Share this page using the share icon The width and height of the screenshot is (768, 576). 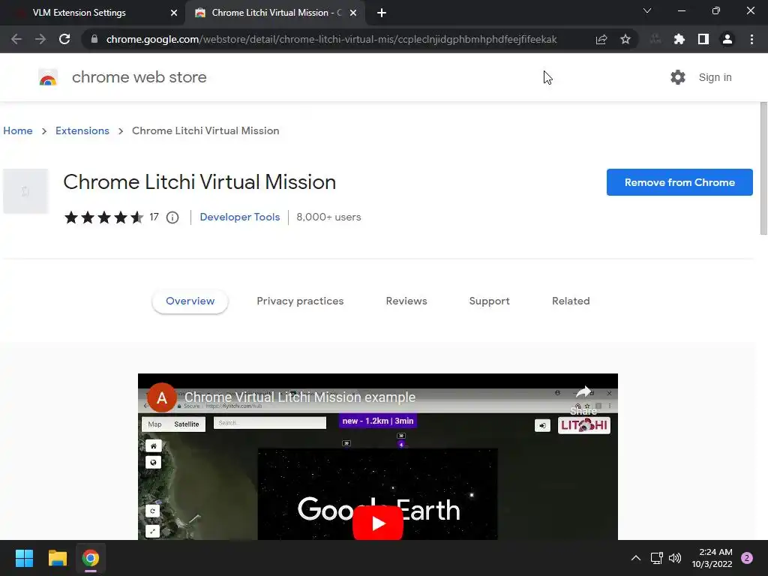click(x=601, y=39)
